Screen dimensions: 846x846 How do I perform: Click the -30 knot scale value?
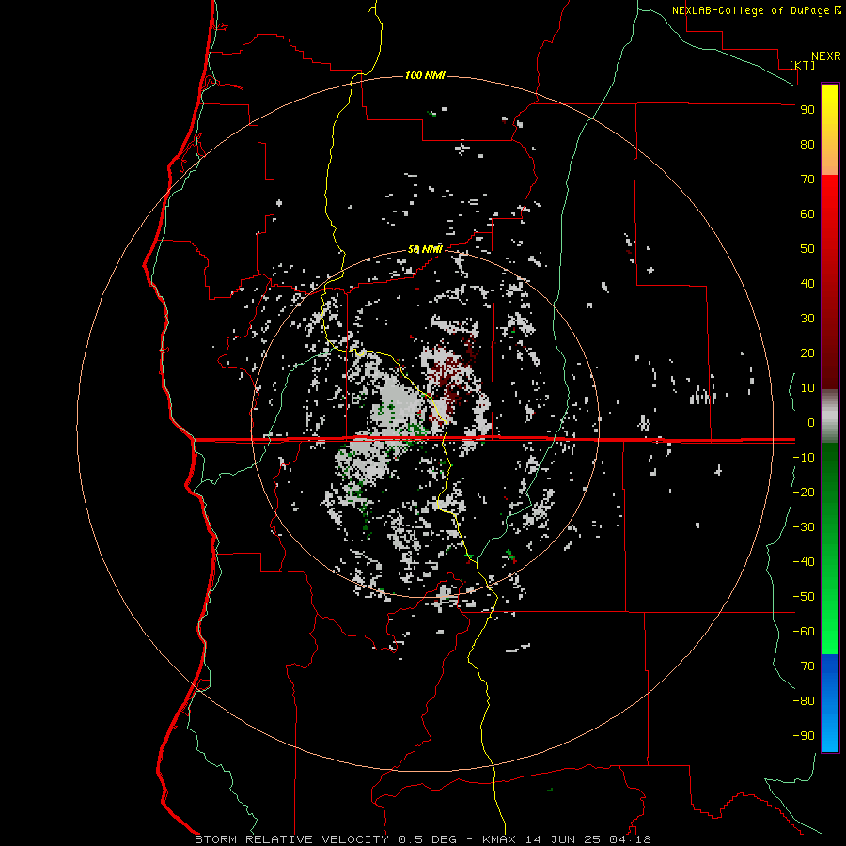pyautogui.click(x=804, y=527)
